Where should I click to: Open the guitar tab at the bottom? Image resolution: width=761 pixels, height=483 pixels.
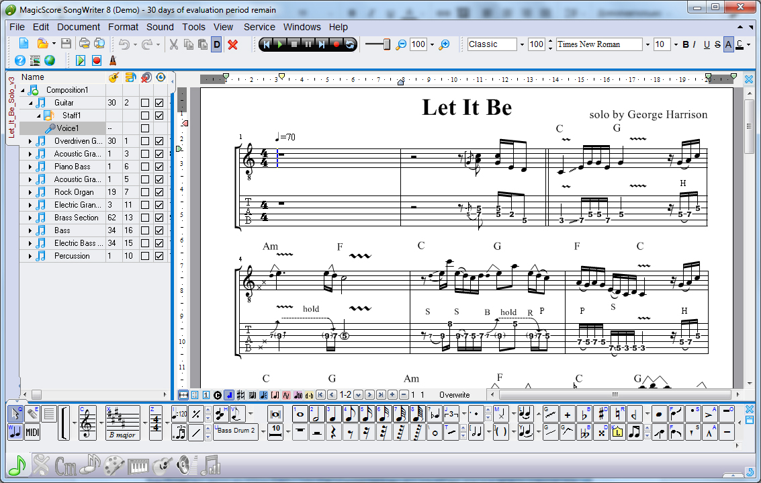163,466
